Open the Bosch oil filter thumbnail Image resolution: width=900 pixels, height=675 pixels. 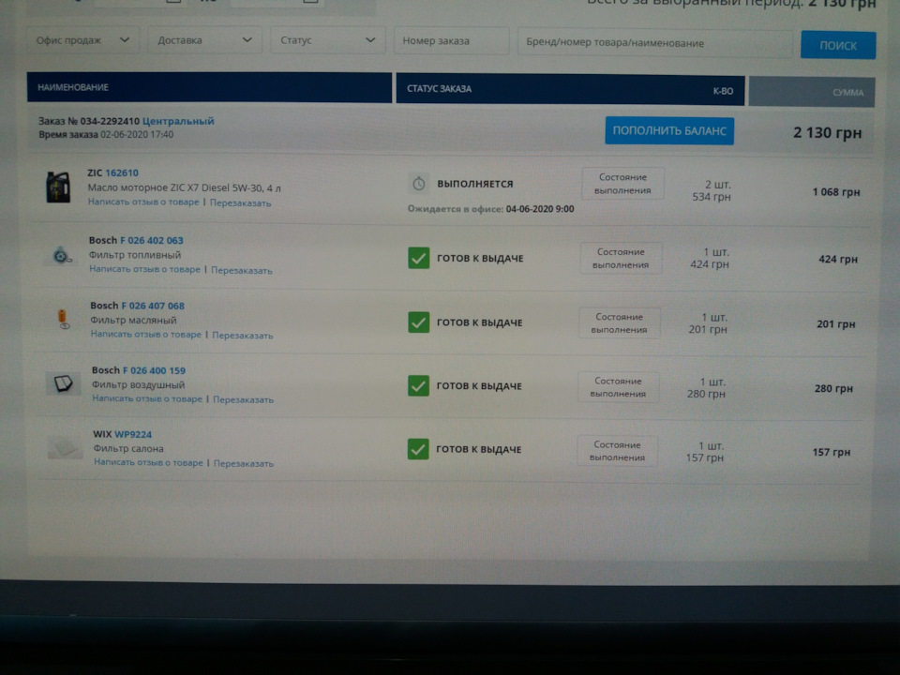coord(63,319)
